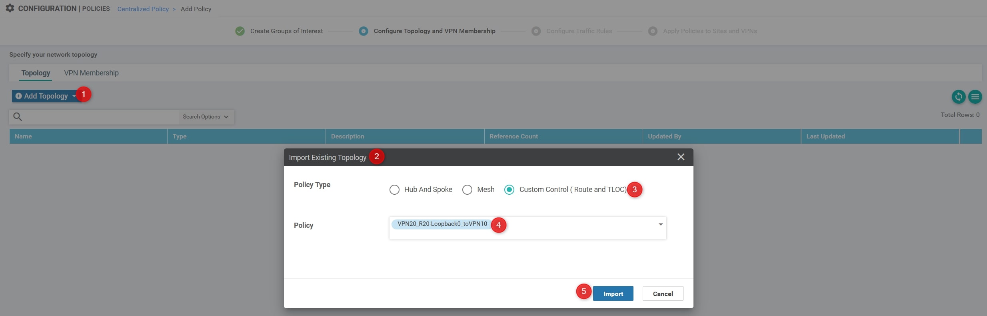Sort by the Reference Count column header
The image size is (987, 316).
tap(513, 136)
